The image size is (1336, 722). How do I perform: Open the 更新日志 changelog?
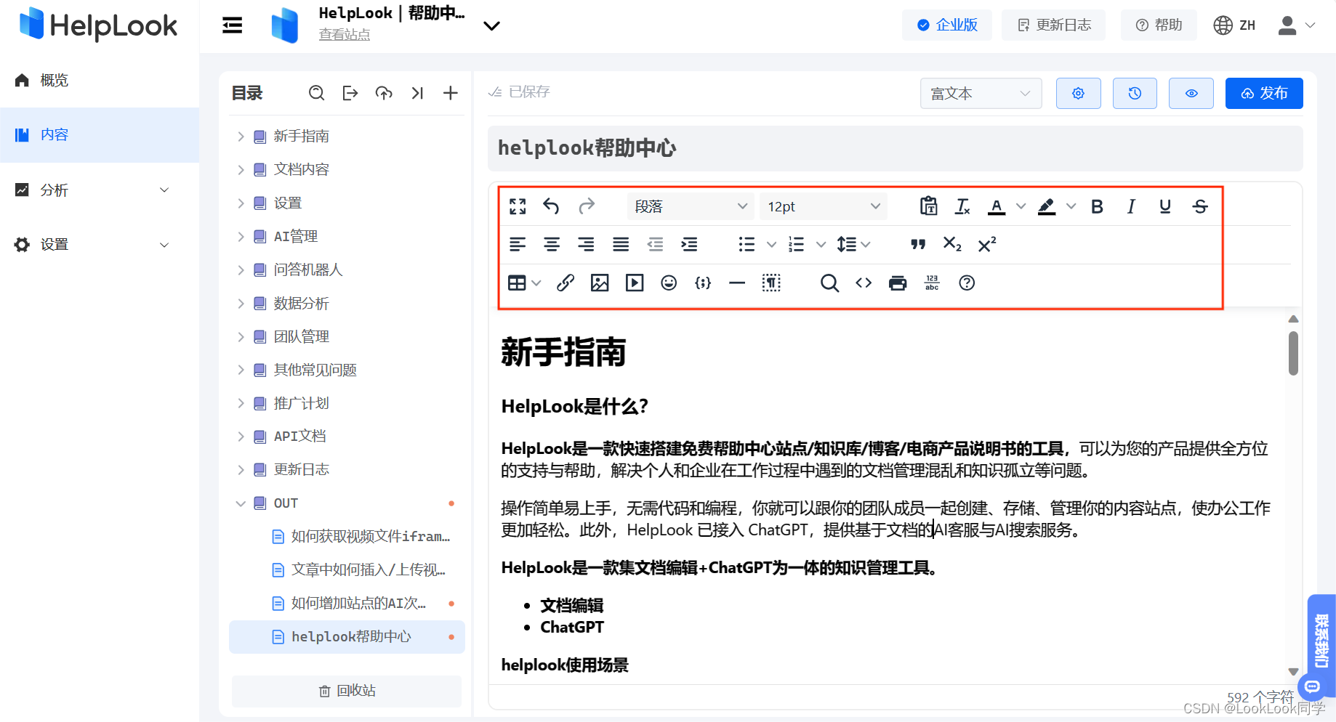(x=1053, y=25)
